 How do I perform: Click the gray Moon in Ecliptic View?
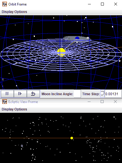(x=22, y=146)
